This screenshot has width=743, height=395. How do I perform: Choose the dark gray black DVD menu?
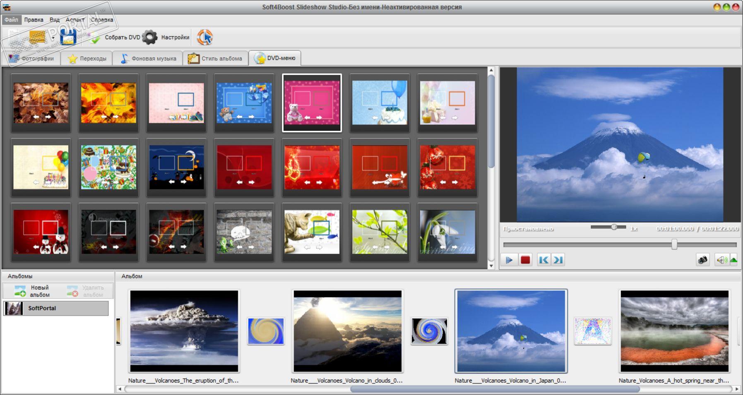click(x=108, y=232)
